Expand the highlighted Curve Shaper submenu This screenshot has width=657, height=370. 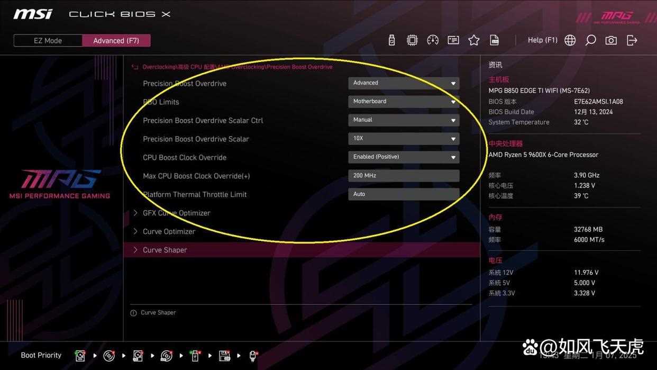[302, 250]
